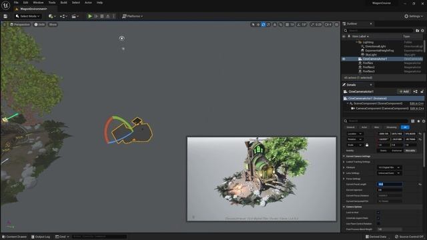Screen dimensions: 427x240
Task: Open the Window menu
Action: [38, 3]
